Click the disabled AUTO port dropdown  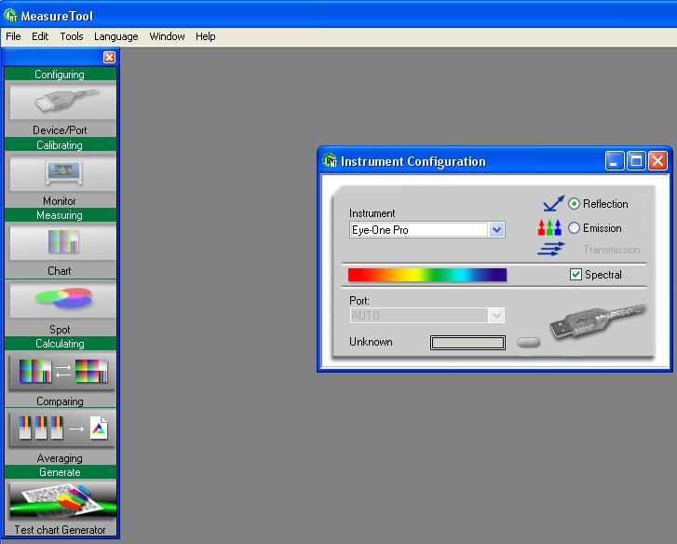427,315
